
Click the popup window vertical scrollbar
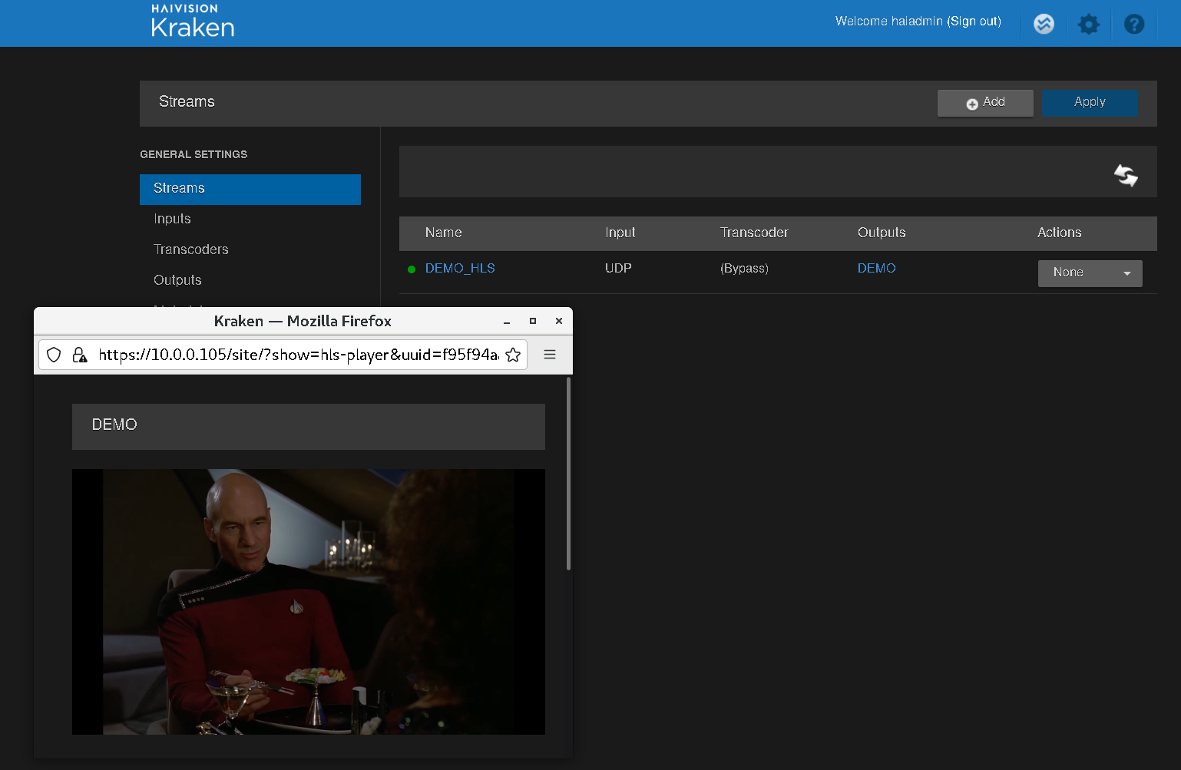click(568, 476)
